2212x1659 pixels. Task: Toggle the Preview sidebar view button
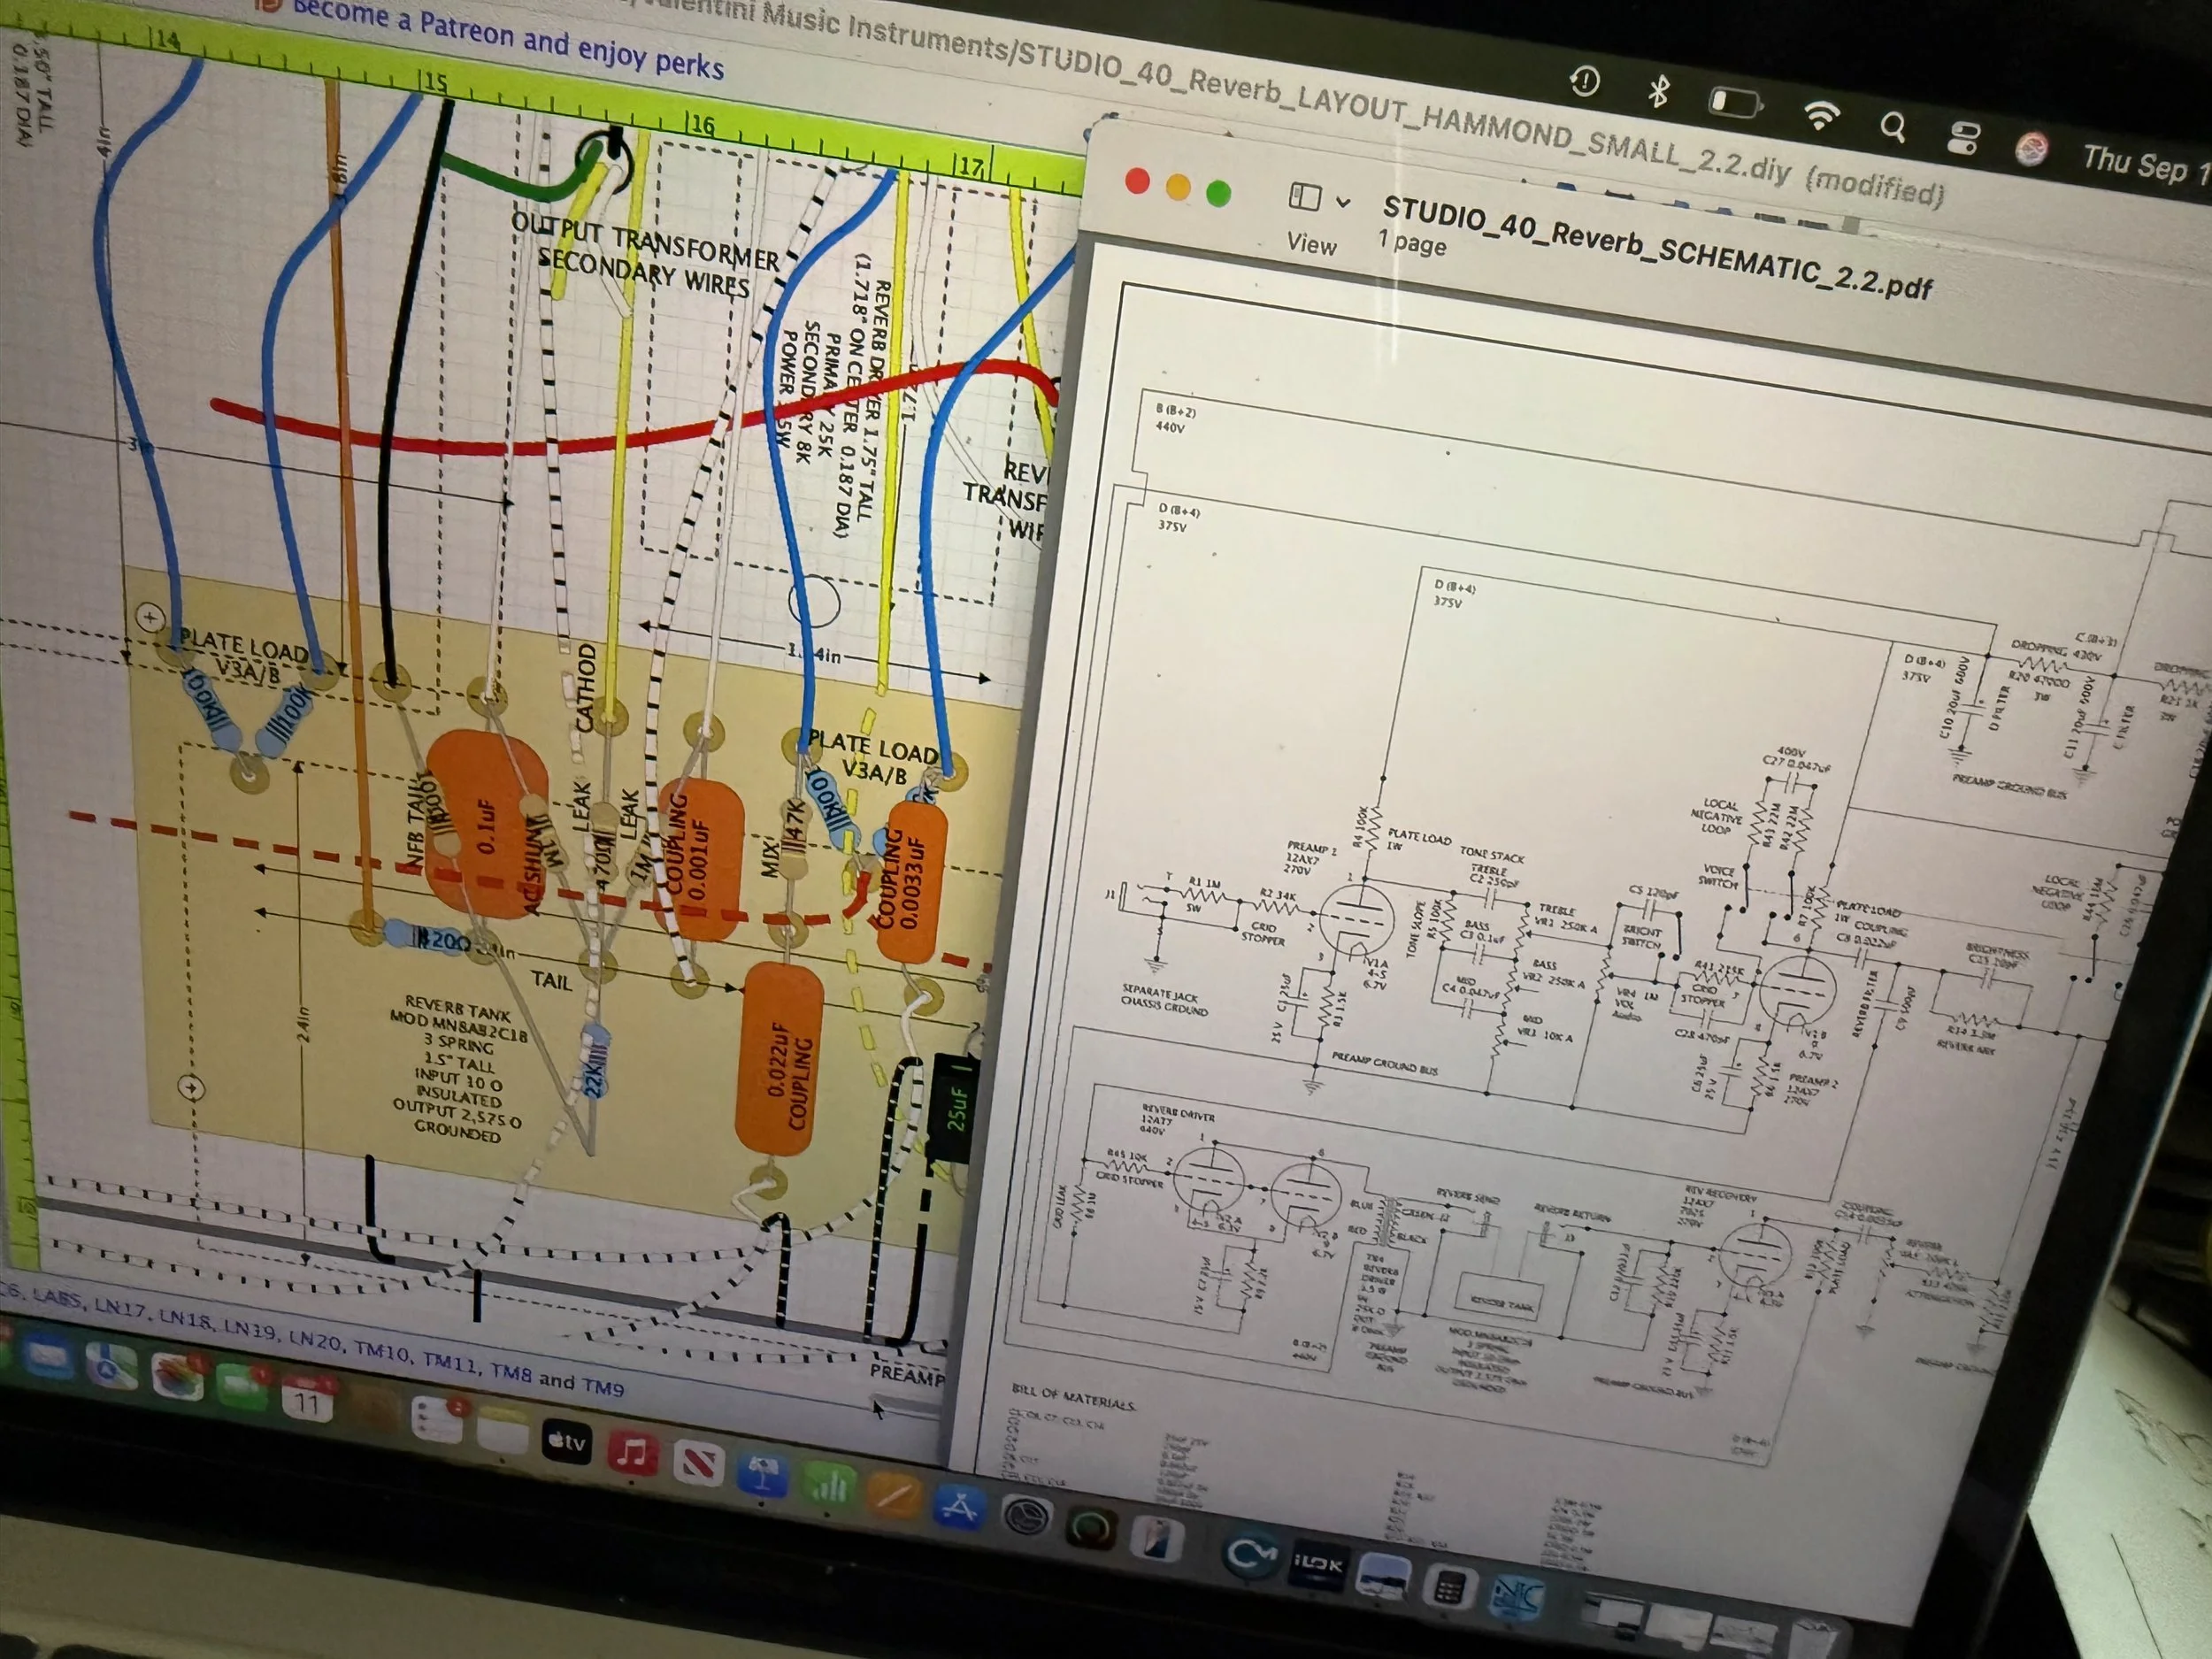click(1304, 196)
